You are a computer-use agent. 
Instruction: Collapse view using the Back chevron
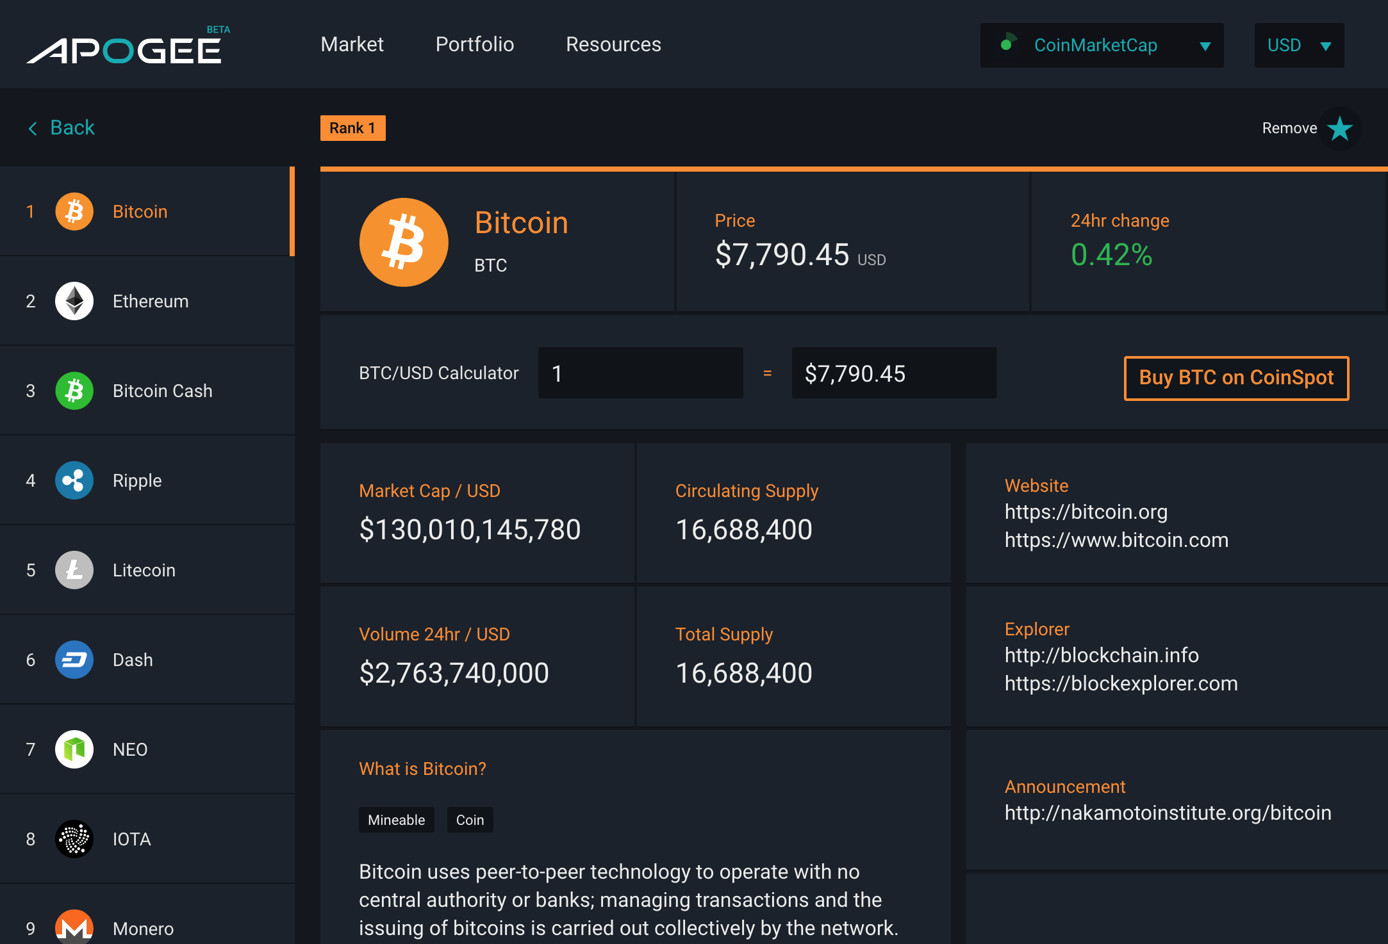[x=33, y=127]
